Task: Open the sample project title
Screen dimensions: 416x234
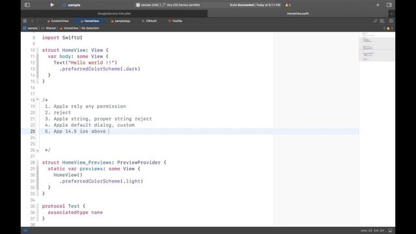Action: pyautogui.click(x=71, y=5)
